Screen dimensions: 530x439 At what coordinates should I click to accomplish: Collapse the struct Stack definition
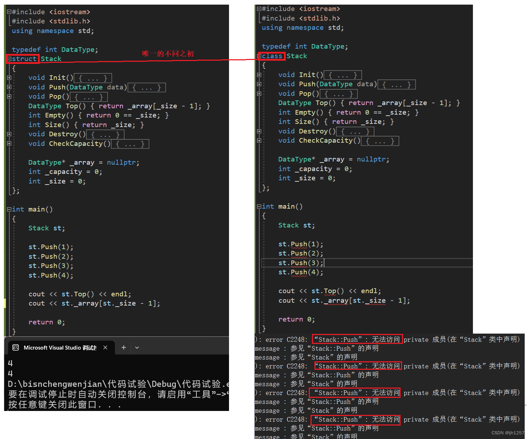tap(10, 59)
